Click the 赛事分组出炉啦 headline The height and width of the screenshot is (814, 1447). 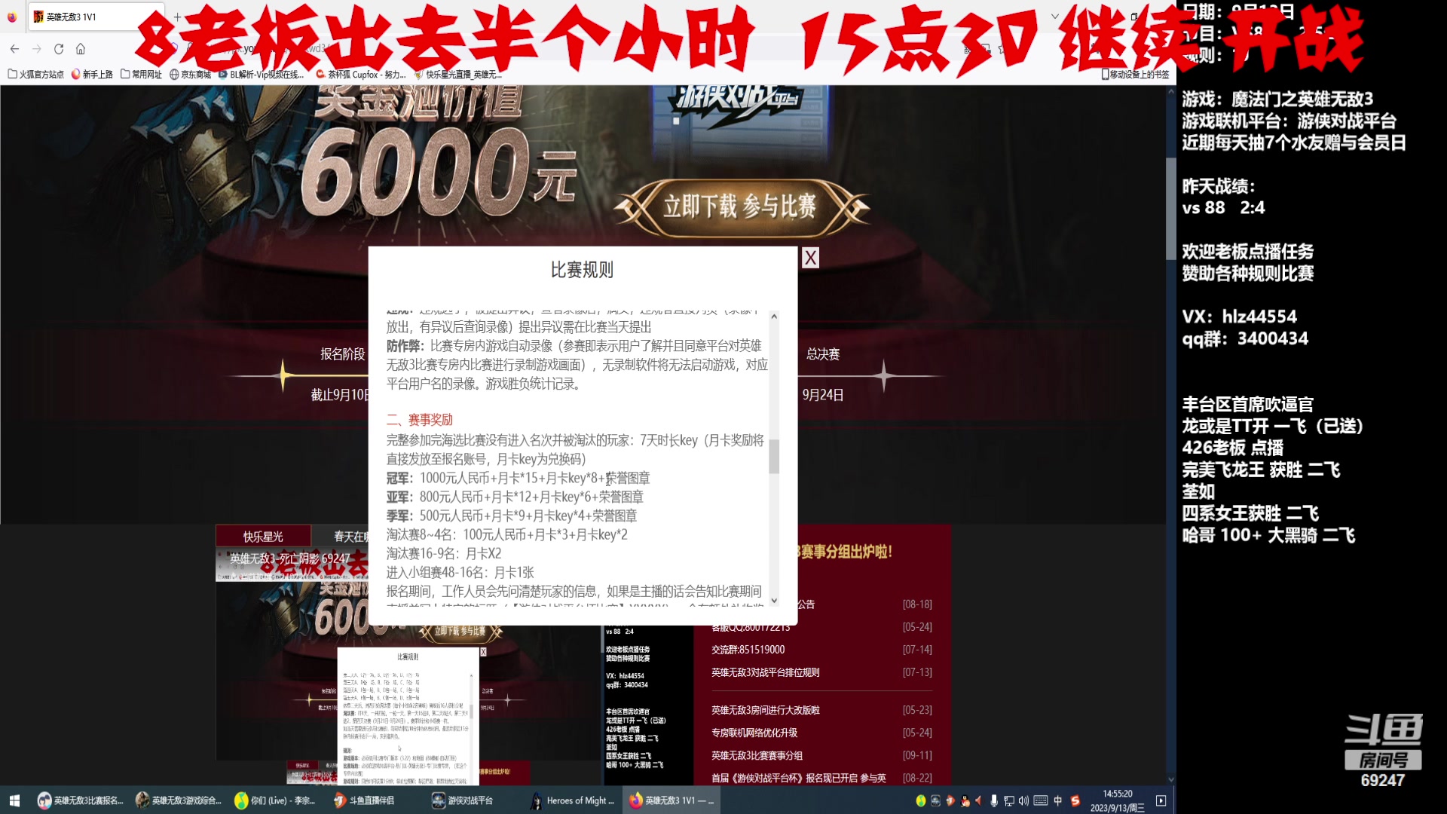(x=846, y=552)
